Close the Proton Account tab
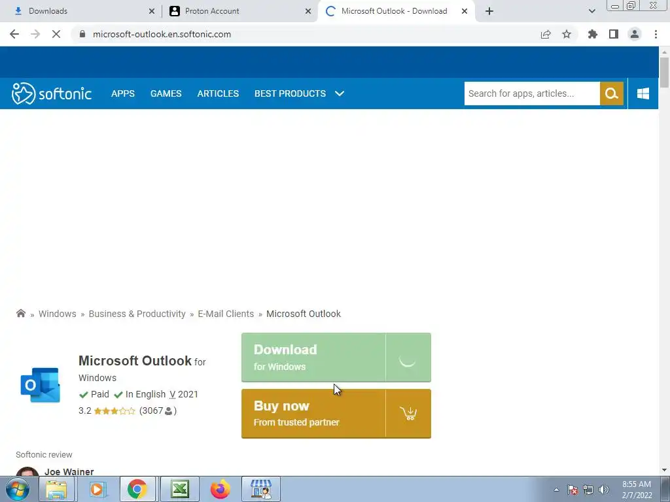The width and height of the screenshot is (670, 502). 308,11
